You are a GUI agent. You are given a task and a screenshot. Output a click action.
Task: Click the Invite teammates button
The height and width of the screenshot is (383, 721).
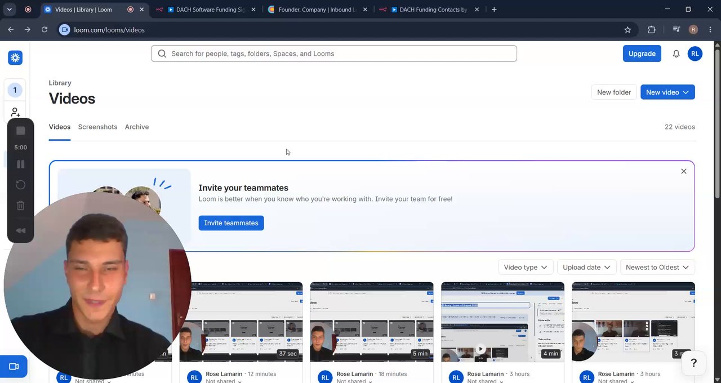(x=231, y=223)
